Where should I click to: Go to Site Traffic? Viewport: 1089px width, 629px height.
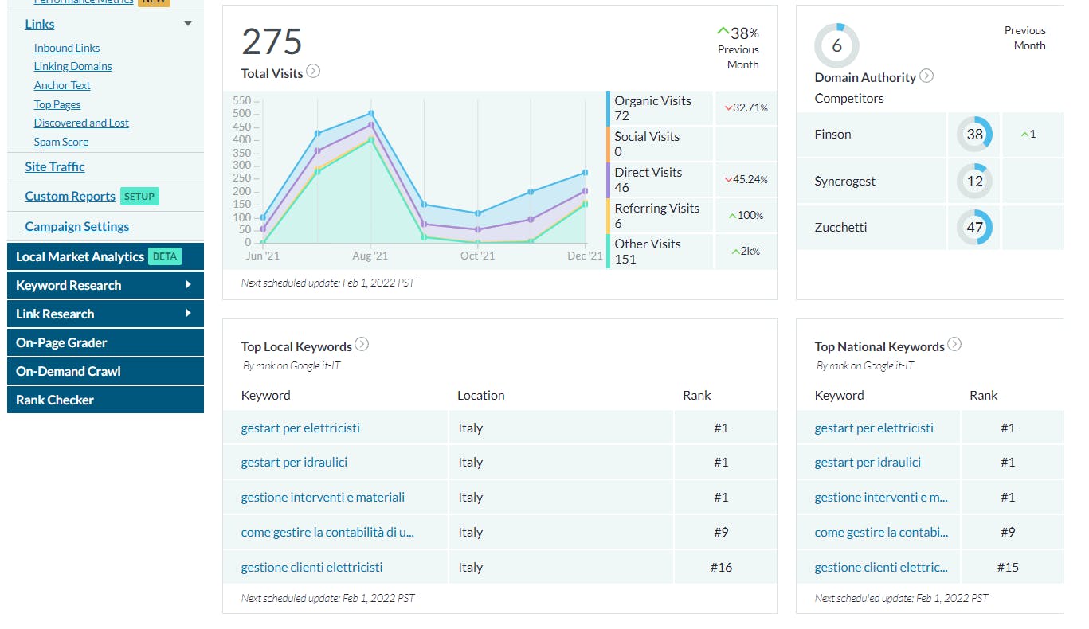55,166
